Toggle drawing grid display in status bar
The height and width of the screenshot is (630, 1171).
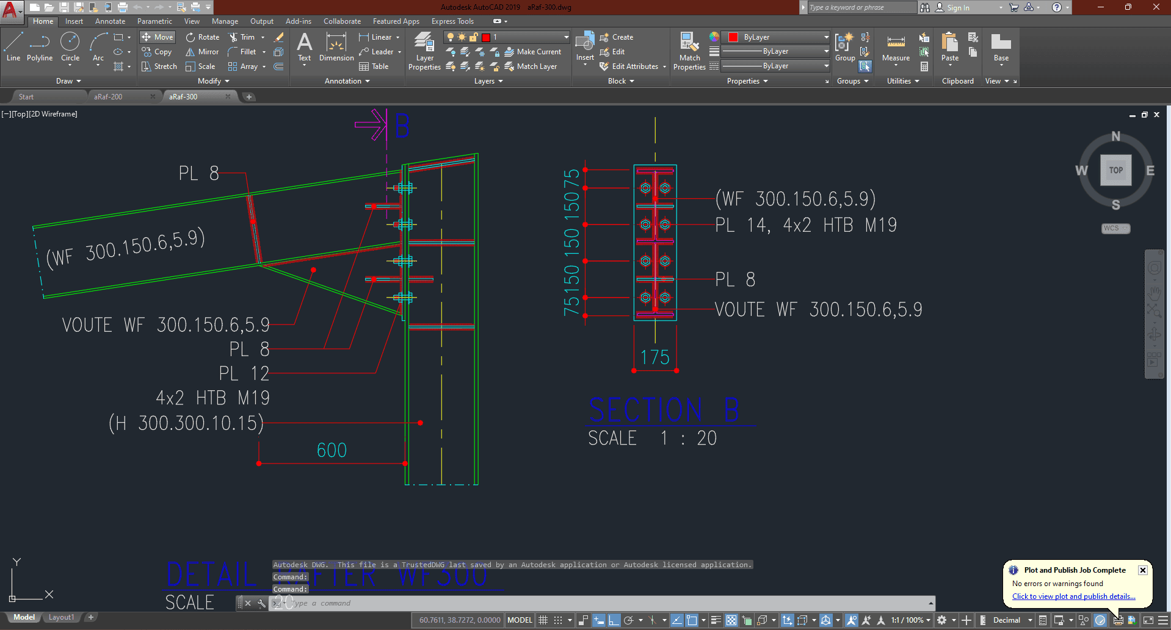point(543,620)
